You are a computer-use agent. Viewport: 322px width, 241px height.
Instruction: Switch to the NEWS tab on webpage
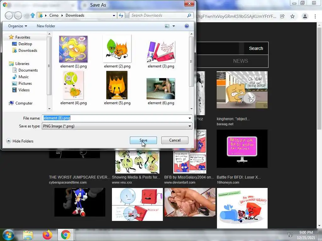pos(241,61)
